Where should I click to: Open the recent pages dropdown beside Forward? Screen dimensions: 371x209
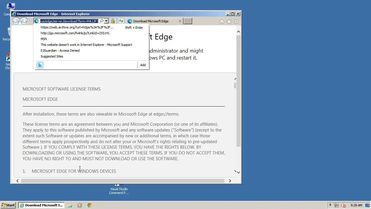coord(30,21)
